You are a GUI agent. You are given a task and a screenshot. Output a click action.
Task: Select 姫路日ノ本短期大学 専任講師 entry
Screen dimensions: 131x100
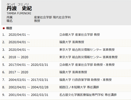tap(79, 87)
